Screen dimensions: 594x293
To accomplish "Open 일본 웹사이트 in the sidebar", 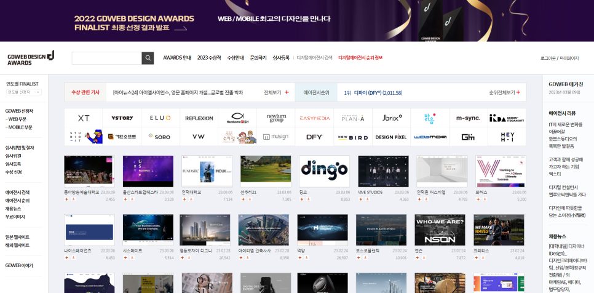I will pyautogui.click(x=17, y=237).
